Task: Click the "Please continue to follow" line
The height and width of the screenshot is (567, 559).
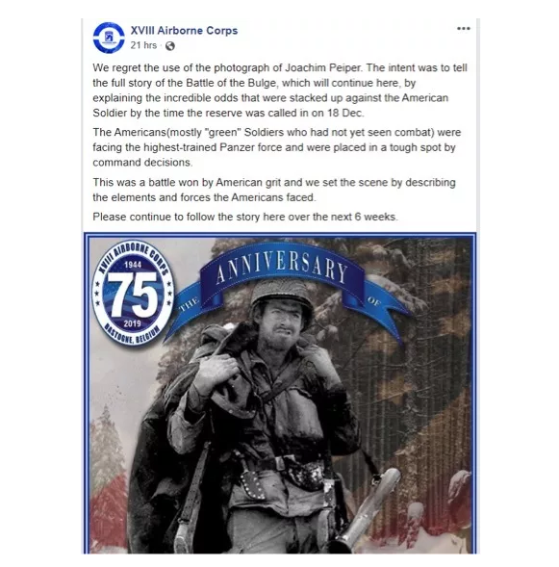Action: 245,217
